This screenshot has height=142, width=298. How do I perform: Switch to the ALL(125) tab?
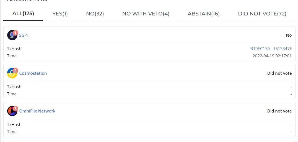[23, 14]
